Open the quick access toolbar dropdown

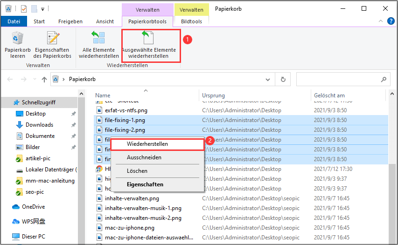[43, 9]
